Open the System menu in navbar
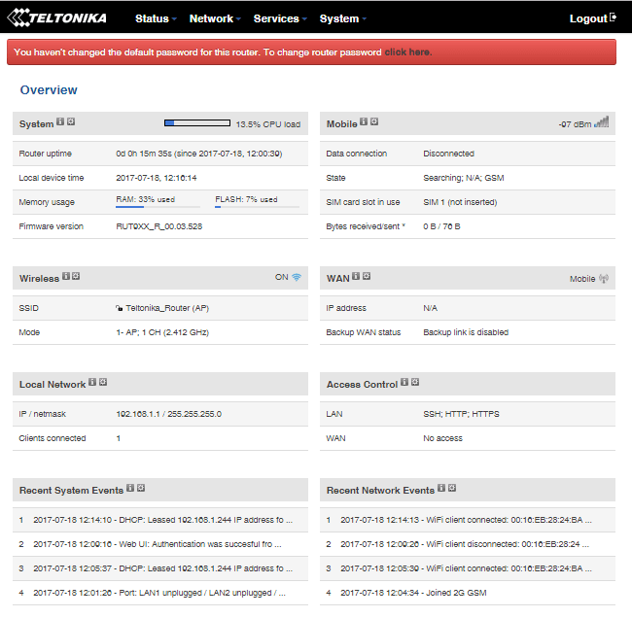 [343, 18]
